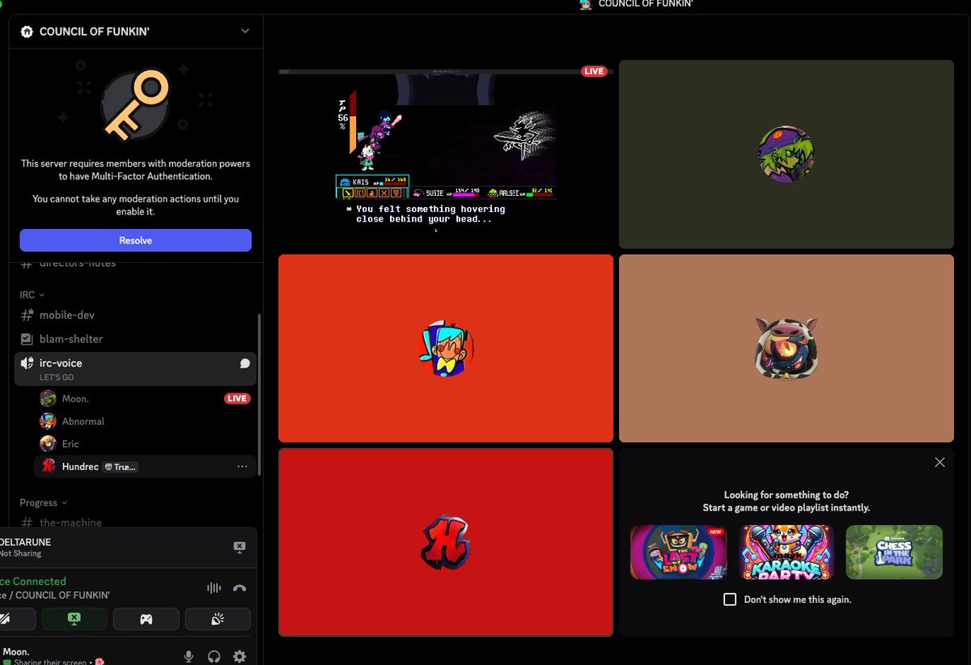Start The Last Show activity
The height and width of the screenshot is (665, 971).
pos(679,552)
